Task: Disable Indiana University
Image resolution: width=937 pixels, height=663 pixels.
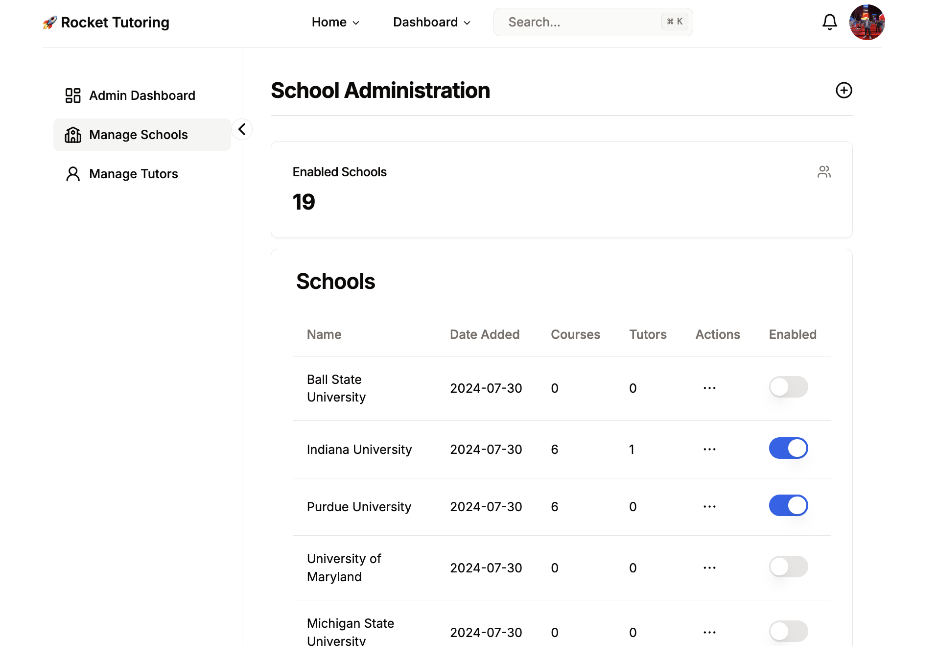Action: click(788, 448)
